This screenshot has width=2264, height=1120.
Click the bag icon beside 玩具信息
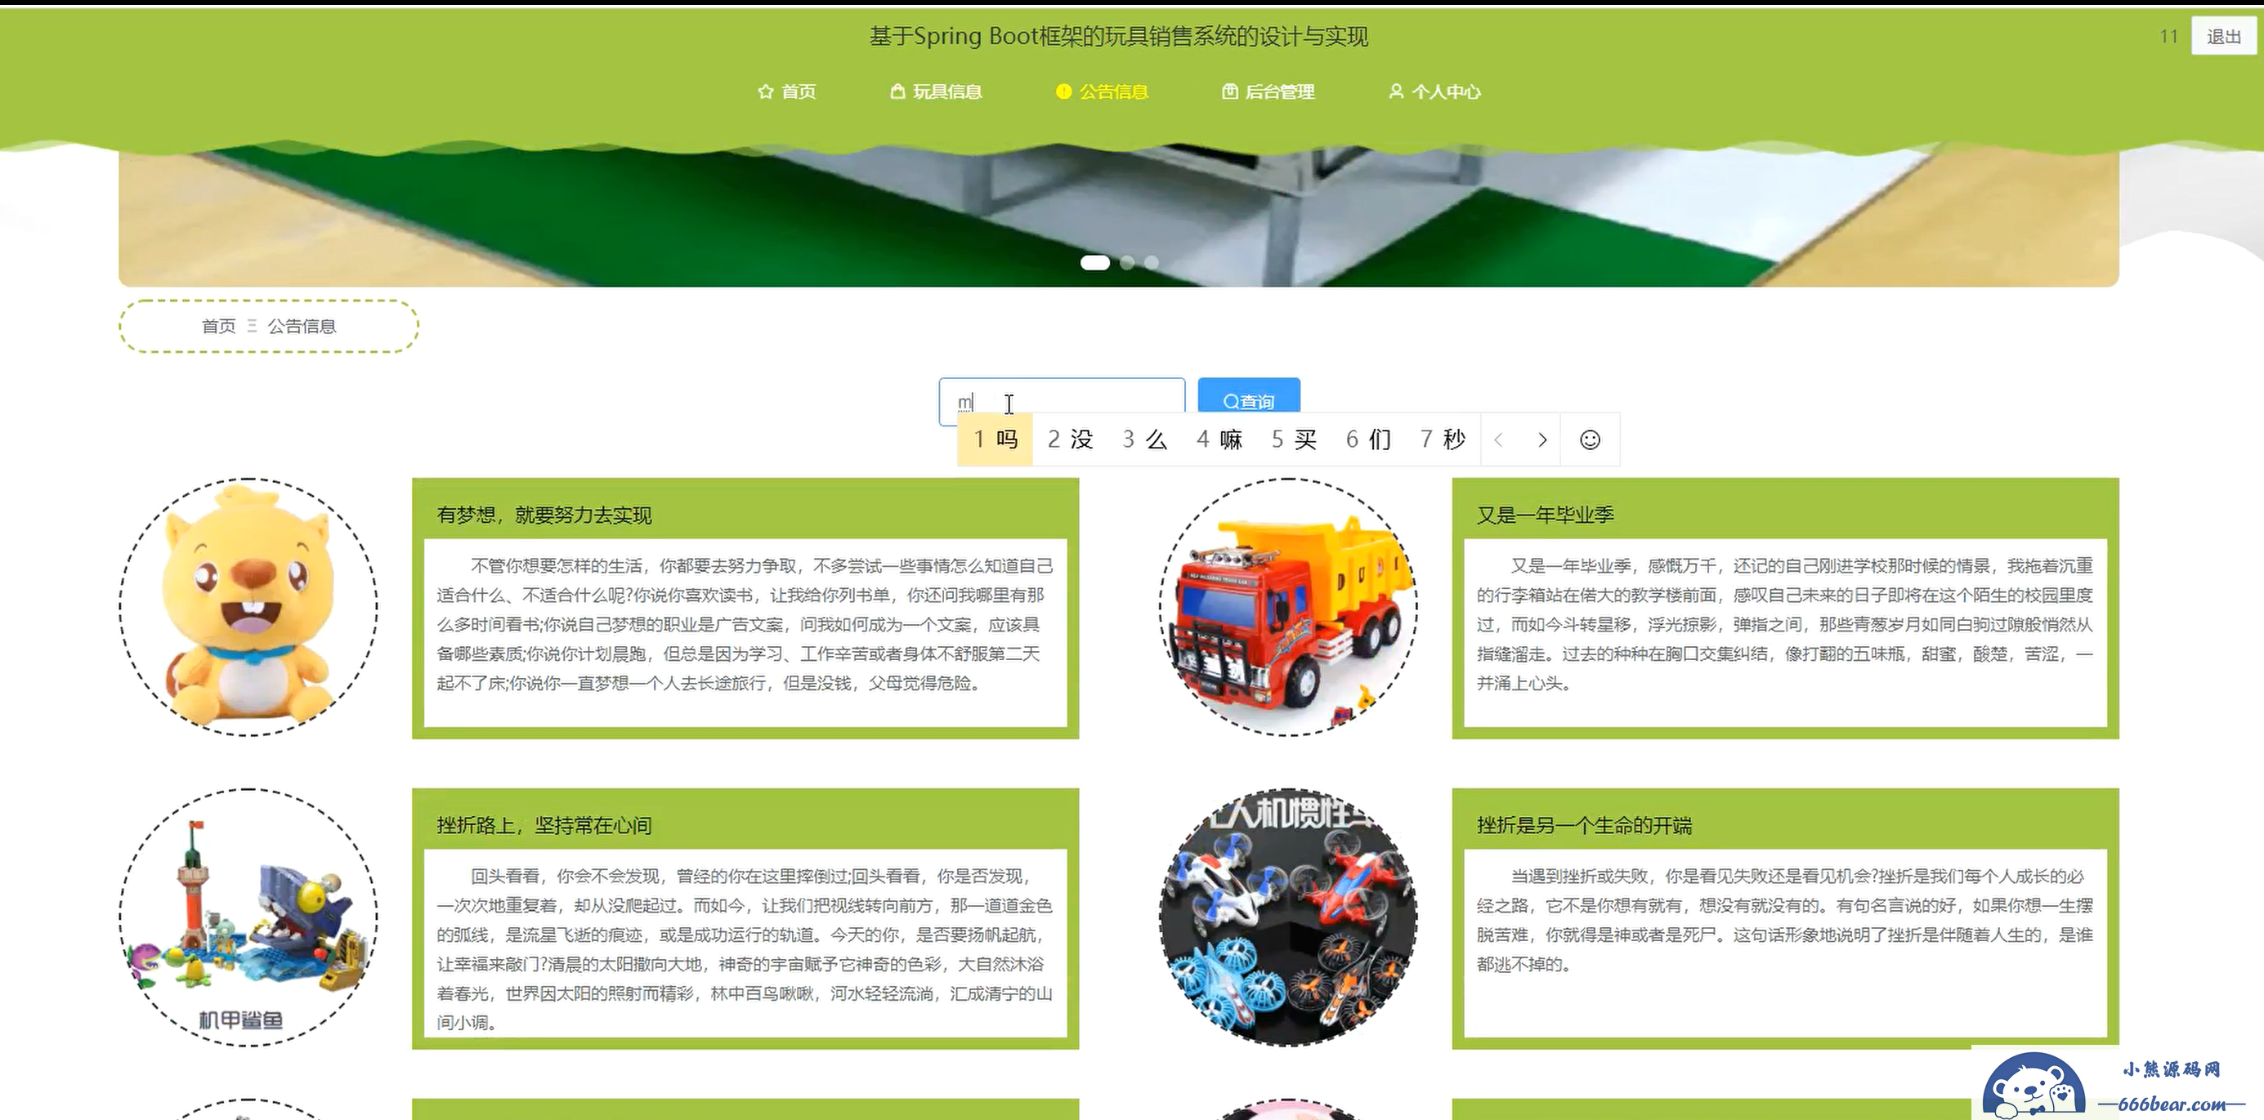(x=897, y=91)
